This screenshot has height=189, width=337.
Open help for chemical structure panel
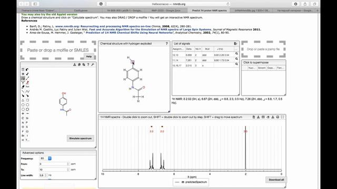[x=166, y=44]
